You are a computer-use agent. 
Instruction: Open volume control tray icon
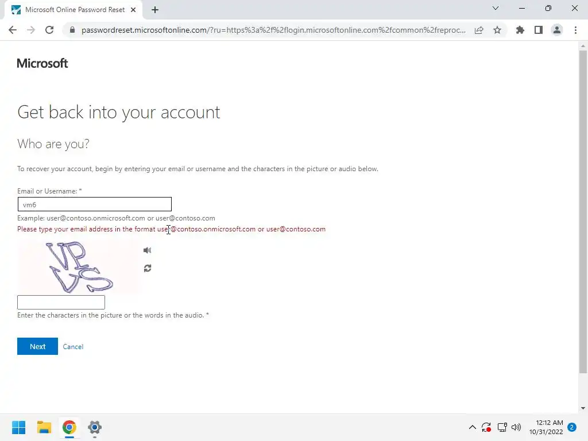point(516,427)
